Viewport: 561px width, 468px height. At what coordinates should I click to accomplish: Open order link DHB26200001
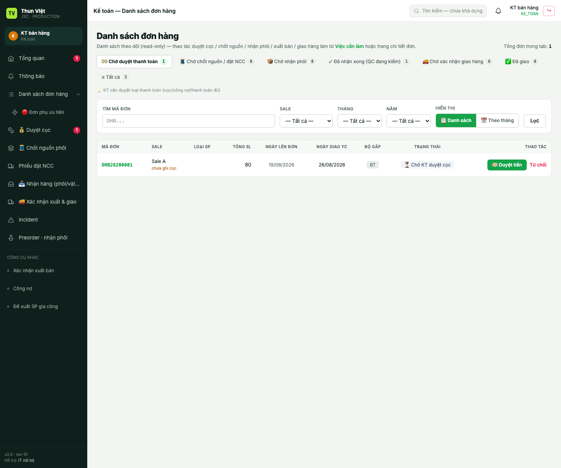coord(117,165)
